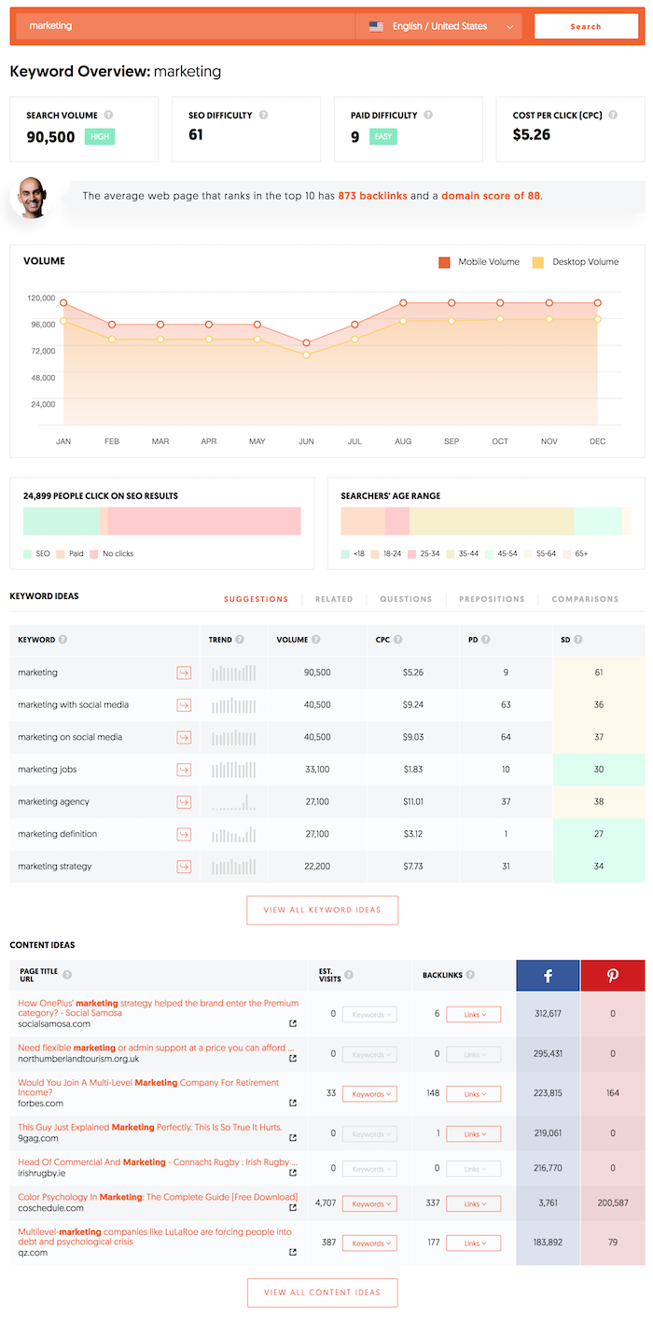Switch to the Questions keyword tab
The width and height of the screenshot is (653, 1320).
tap(406, 599)
